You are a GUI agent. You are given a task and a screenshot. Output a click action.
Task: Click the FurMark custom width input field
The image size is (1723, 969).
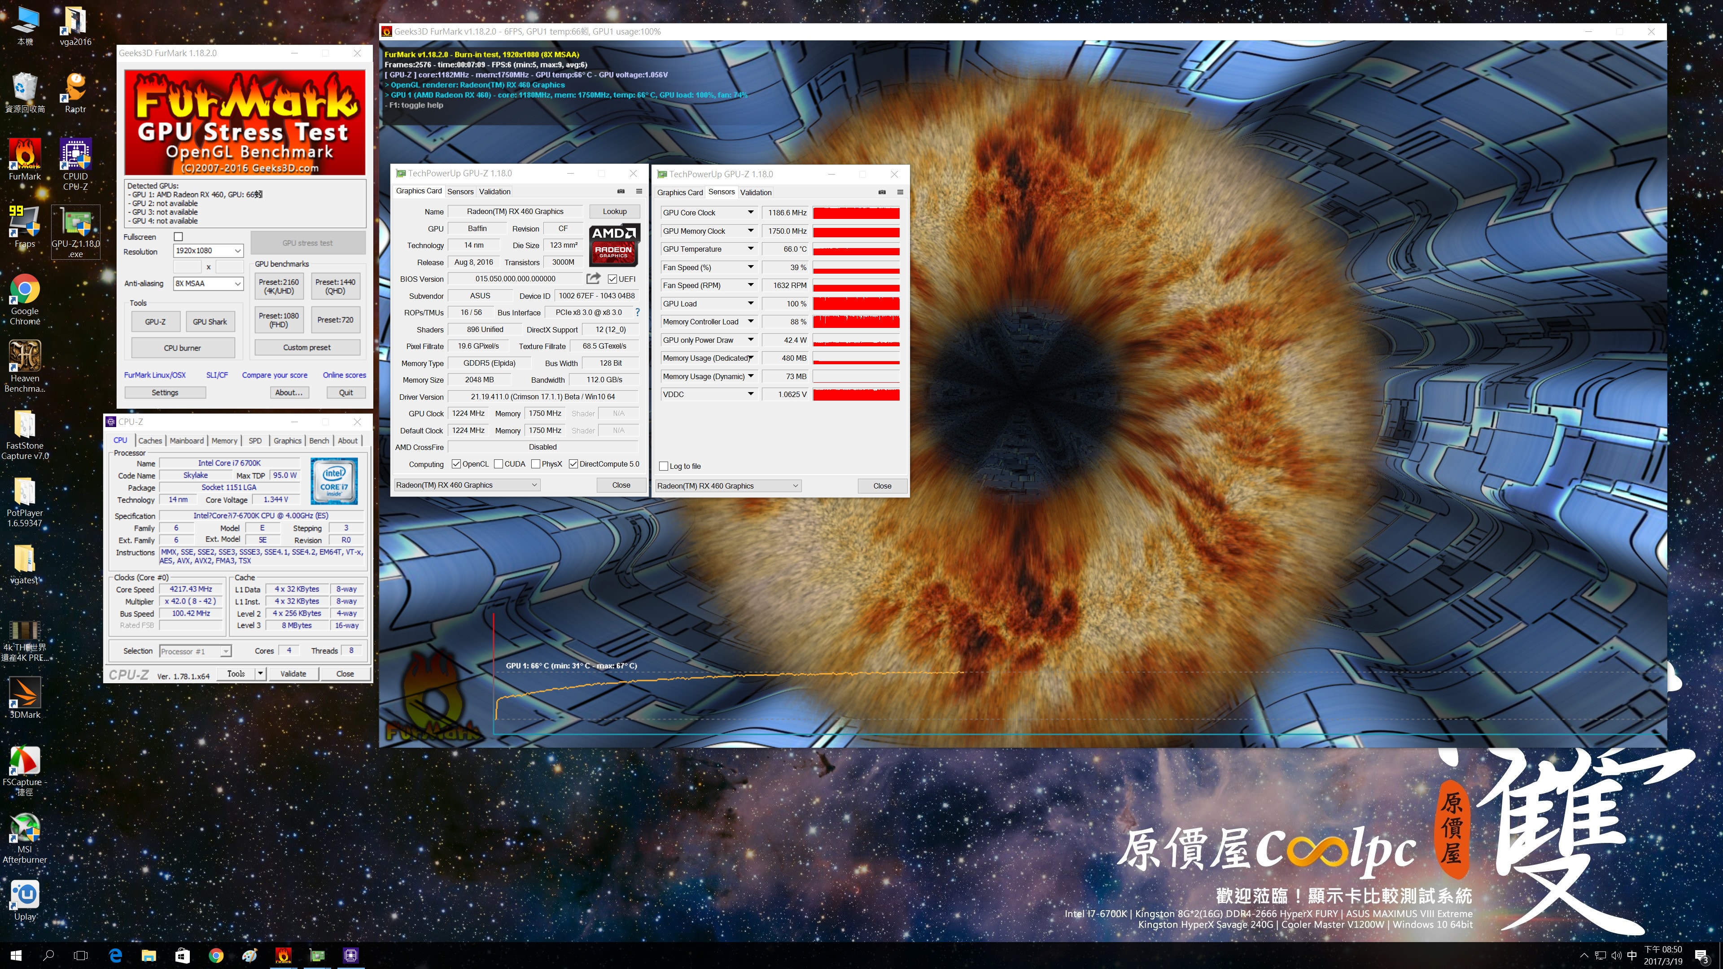pyautogui.click(x=187, y=267)
